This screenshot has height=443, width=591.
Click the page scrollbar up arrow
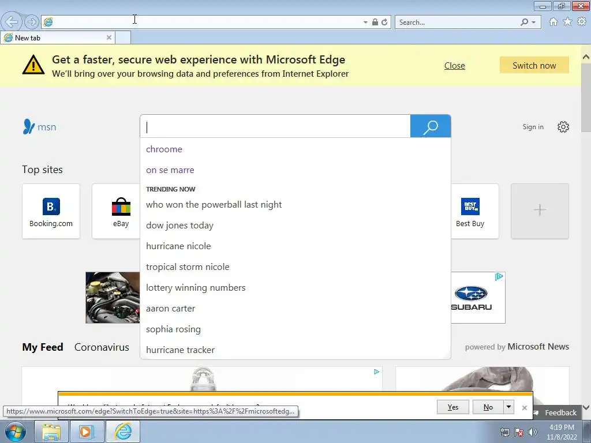click(x=586, y=57)
